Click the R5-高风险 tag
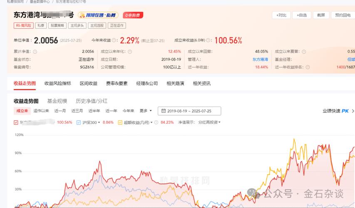This screenshot has height=208, width=355. [x=24, y=25]
